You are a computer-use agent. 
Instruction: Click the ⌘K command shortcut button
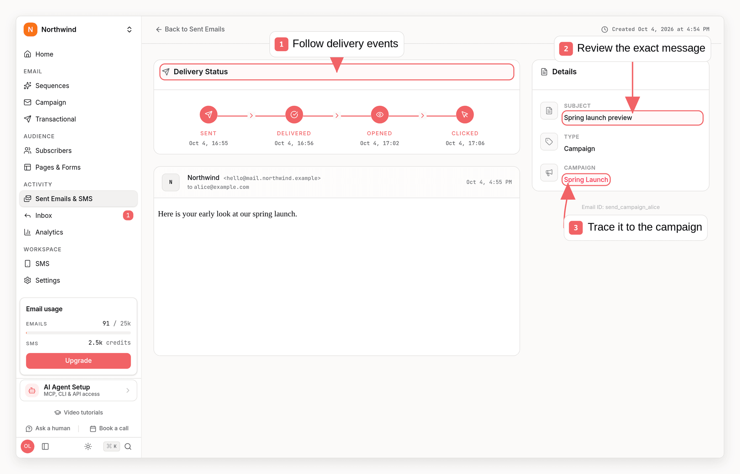pos(112,447)
